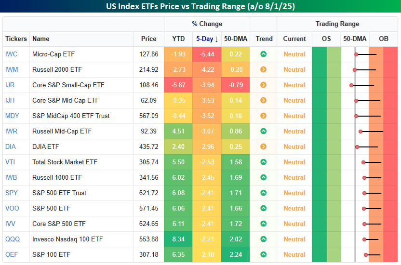Click the Price column header

point(148,39)
